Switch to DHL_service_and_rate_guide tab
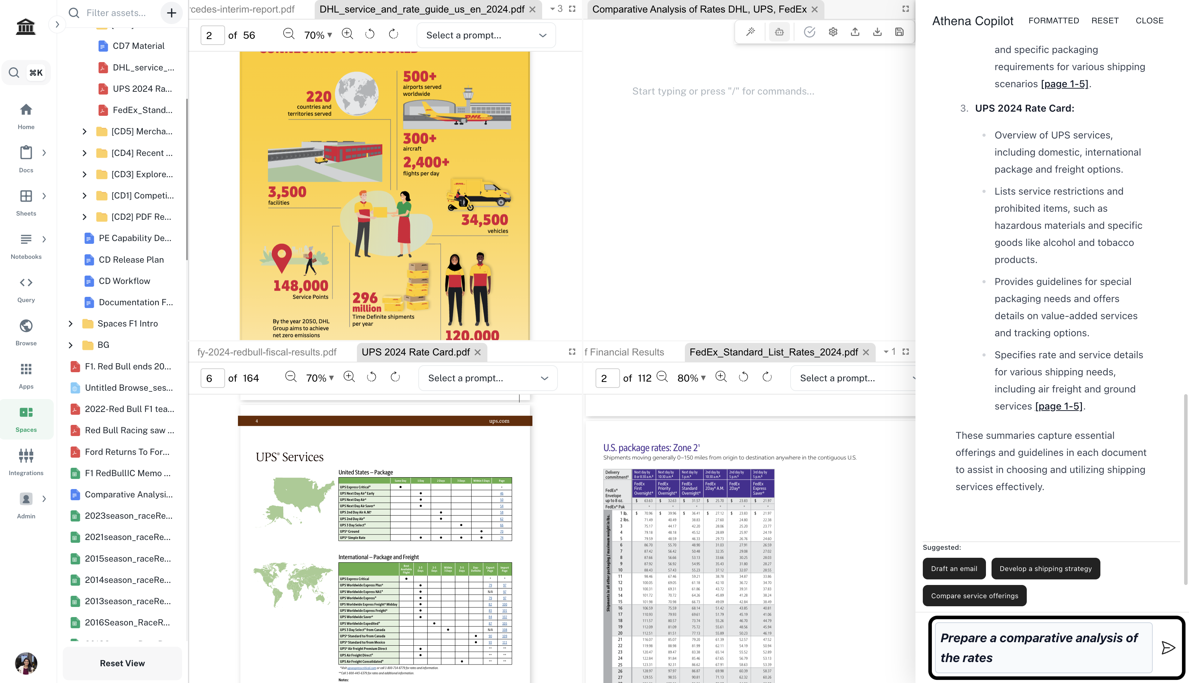Image resolution: width=1189 pixels, height=683 pixels. [x=422, y=9]
